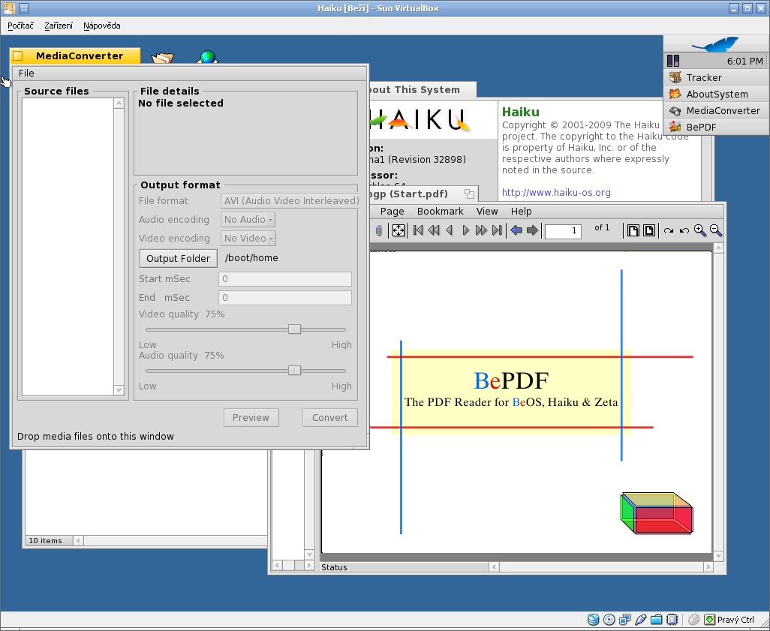Image resolution: width=770 pixels, height=631 pixels.
Task: Open the Nápověda menu in VirtualBox
Action: tap(101, 26)
